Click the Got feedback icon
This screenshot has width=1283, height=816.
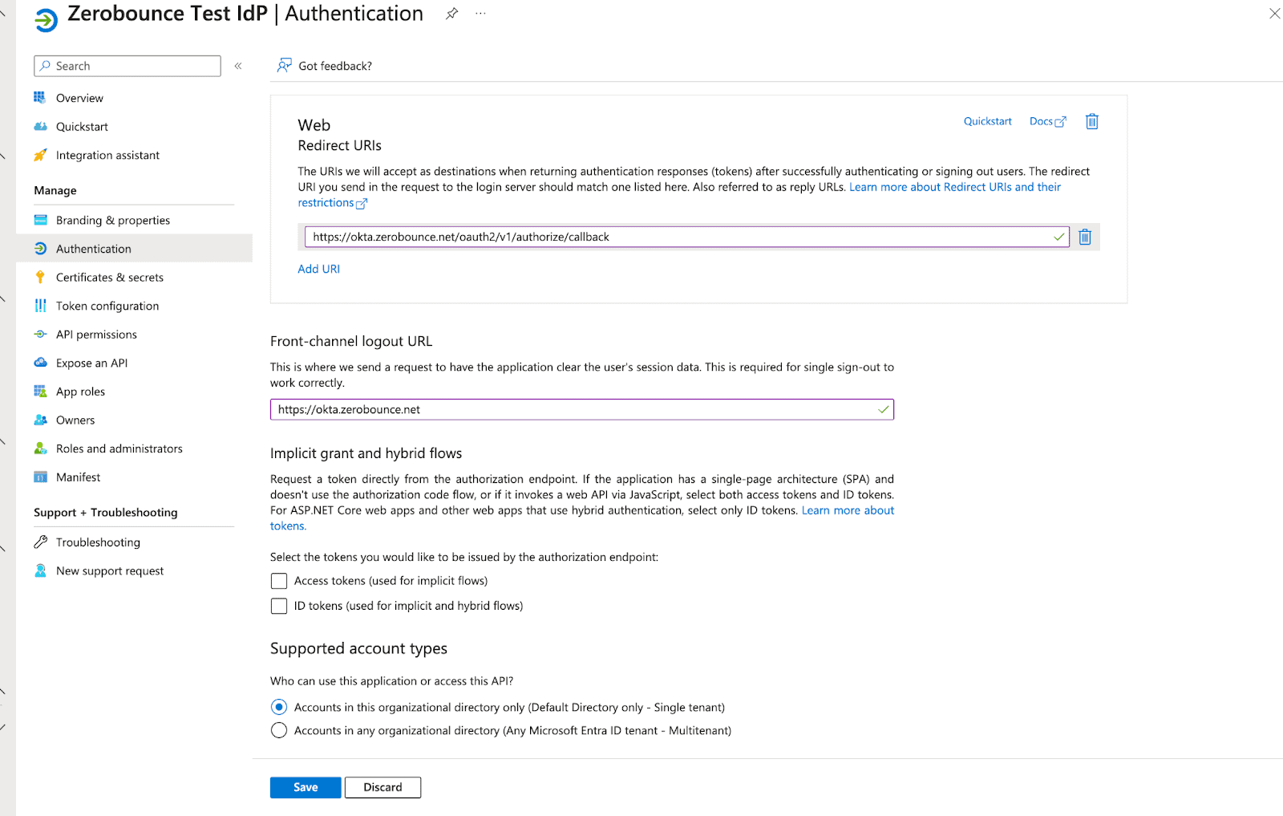(x=284, y=66)
